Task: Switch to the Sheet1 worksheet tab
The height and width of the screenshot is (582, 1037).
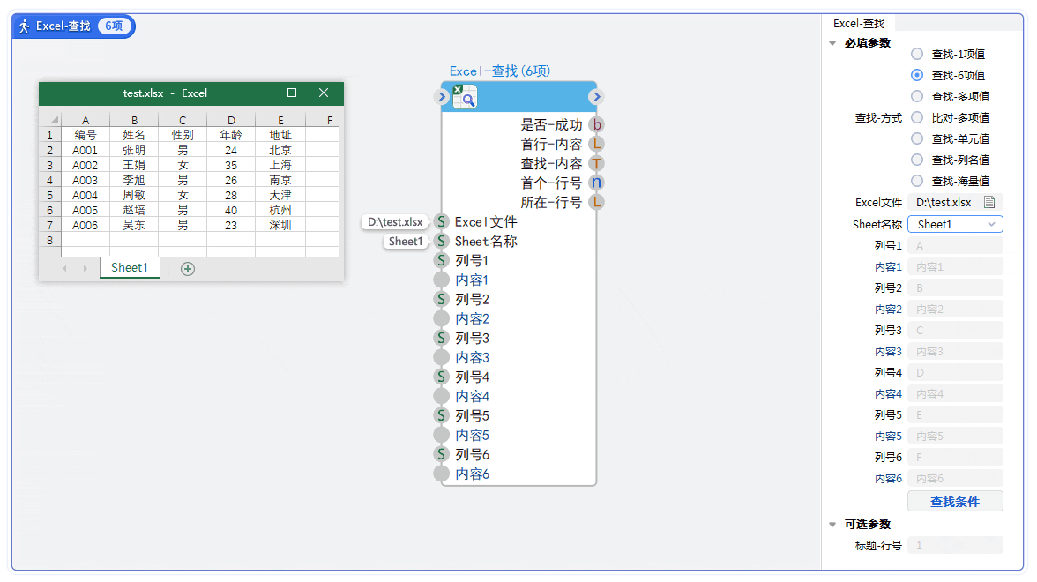Action: tap(130, 268)
